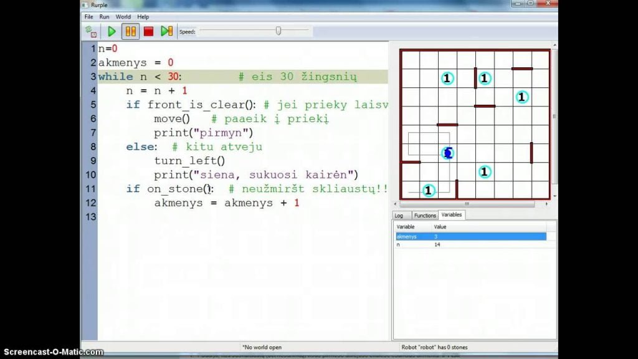This screenshot has width=638, height=359.
Task: Click 'if front_is_clear():' code text
Action: [191, 105]
